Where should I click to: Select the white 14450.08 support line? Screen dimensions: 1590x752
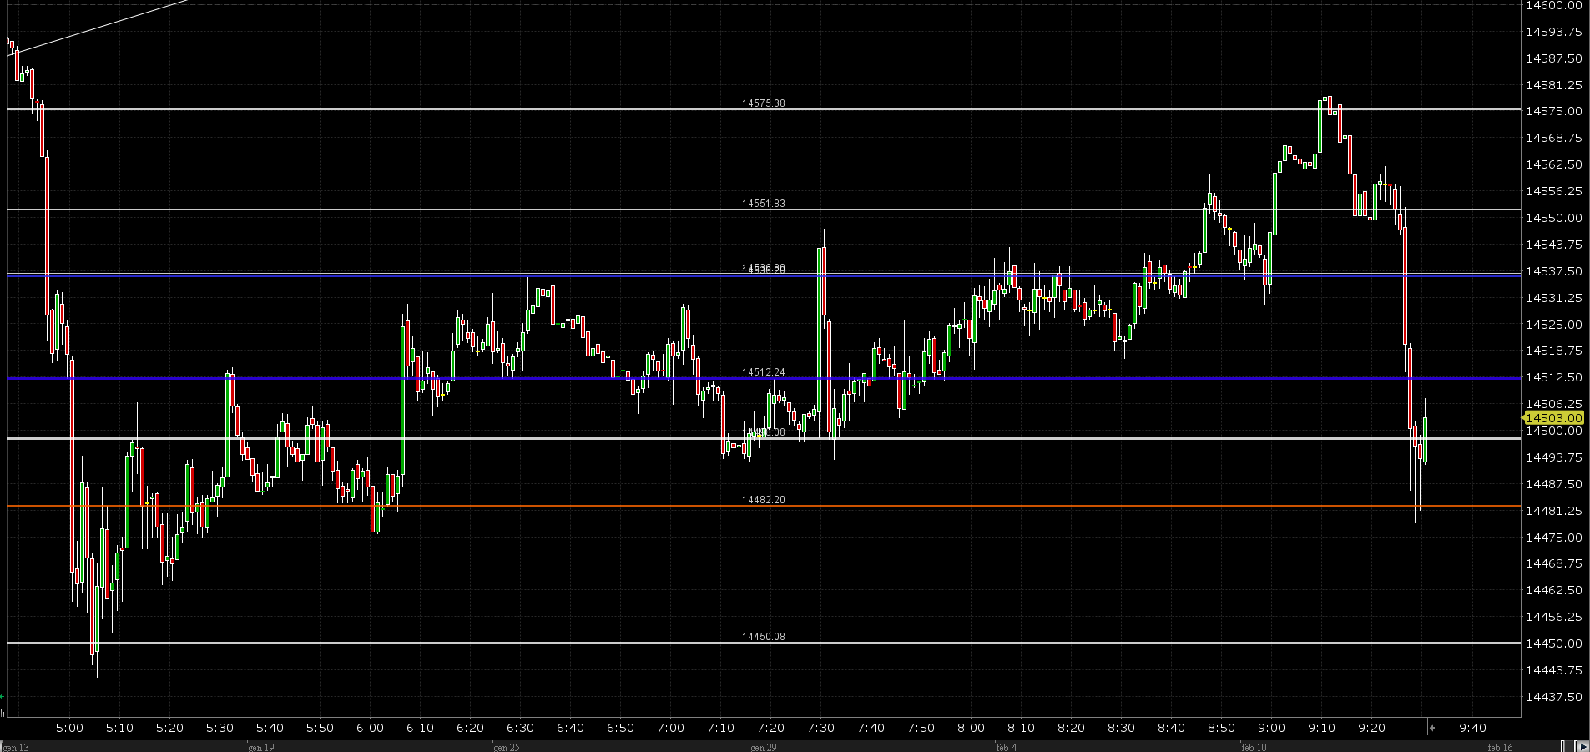(x=501, y=643)
